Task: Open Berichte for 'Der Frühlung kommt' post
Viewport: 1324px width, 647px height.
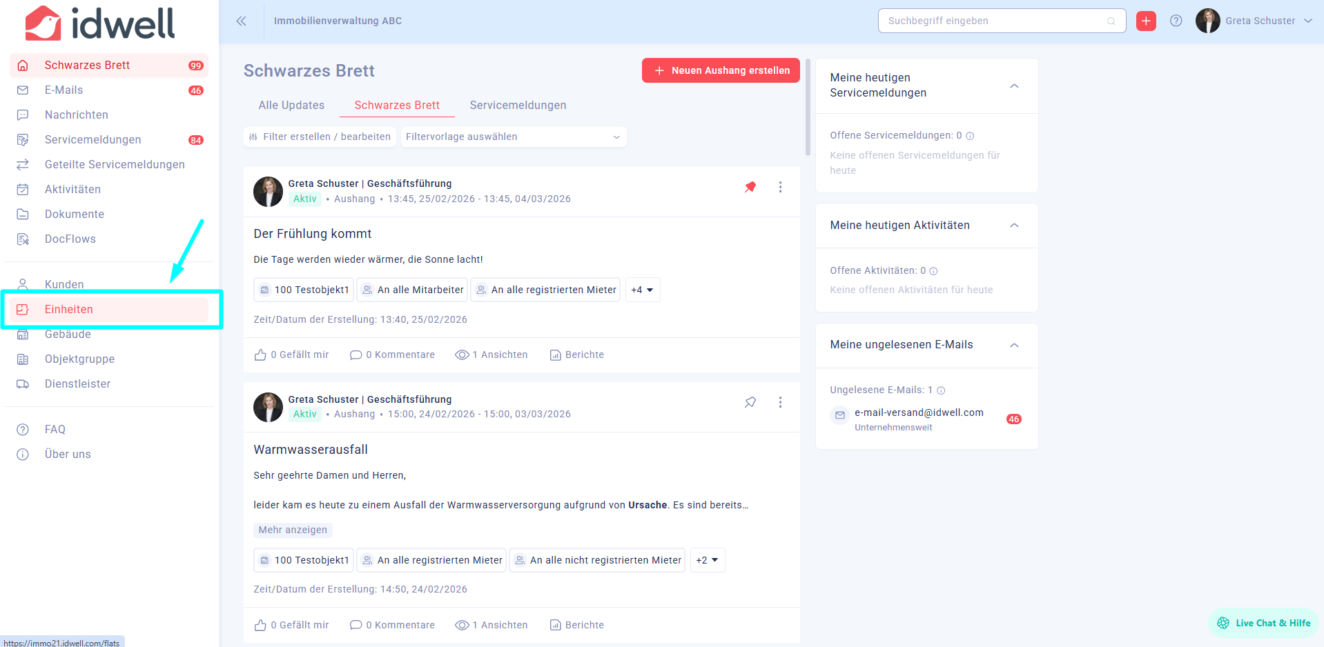Action: point(576,355)
